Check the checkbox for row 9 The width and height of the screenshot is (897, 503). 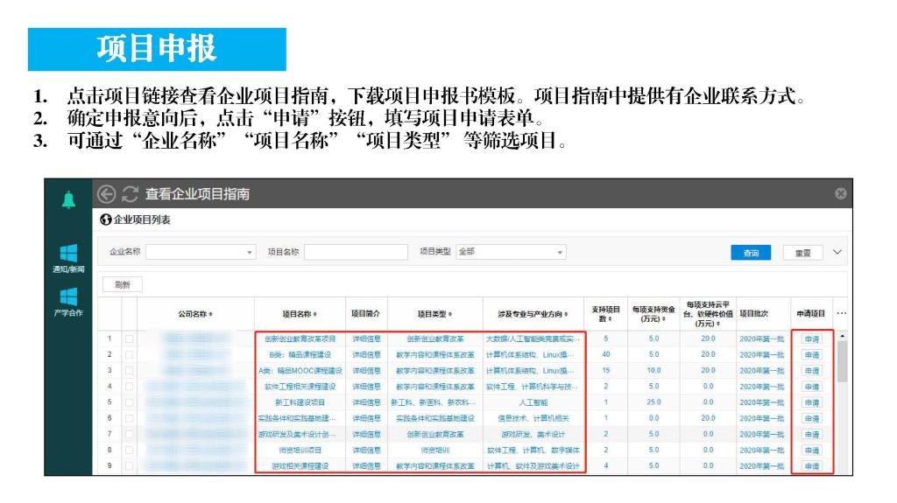pyautogui.click(x=130, y=466)
